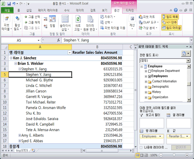The height and width of the screenshot is (159, 194).
Task: Sort descending with the Z-to-A icon
Action: [45, 26]
